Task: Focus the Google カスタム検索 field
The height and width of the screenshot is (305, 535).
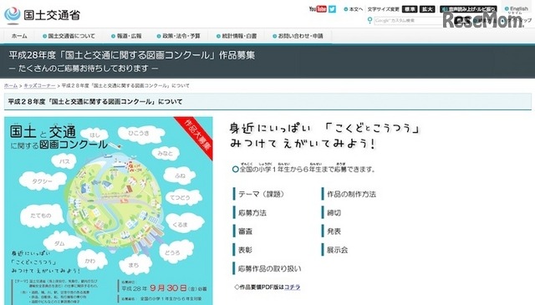Action: (x=408, y=20)
